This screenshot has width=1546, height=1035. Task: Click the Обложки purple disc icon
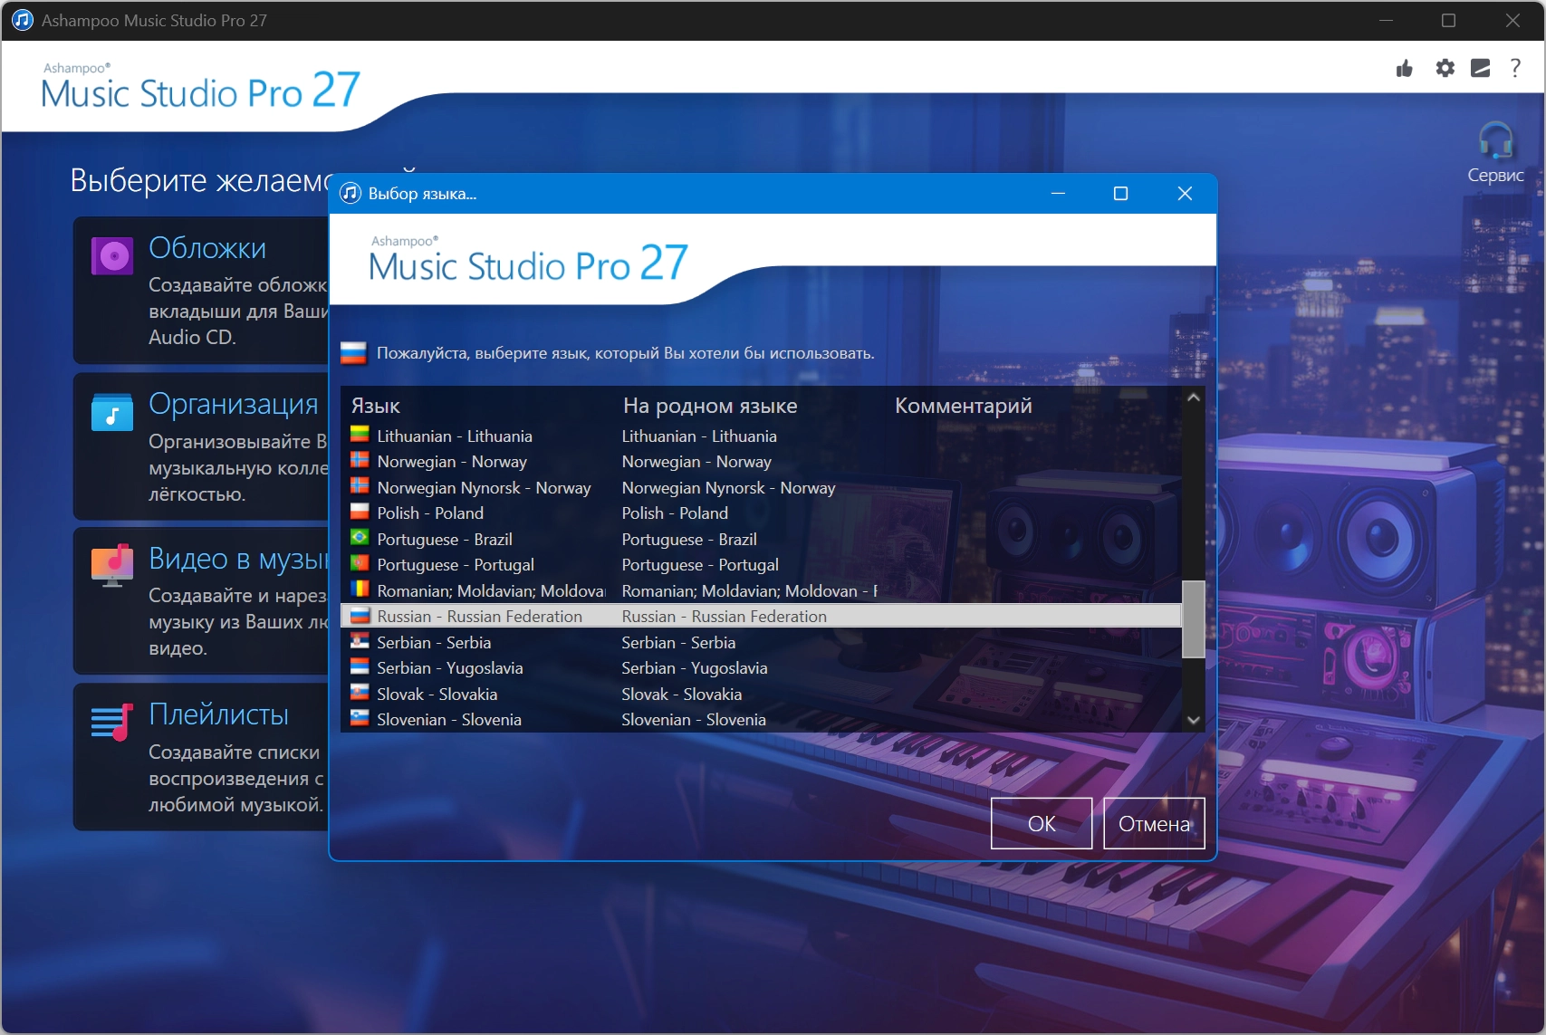112,255
